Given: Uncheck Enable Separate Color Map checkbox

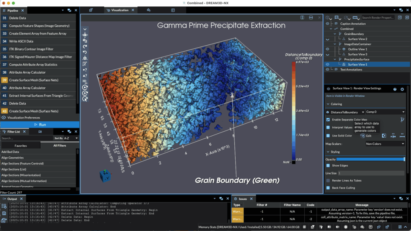Looking at the screenshot, I should [x=328, y=120].
